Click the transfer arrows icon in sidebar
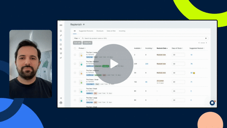 point(61,58)
